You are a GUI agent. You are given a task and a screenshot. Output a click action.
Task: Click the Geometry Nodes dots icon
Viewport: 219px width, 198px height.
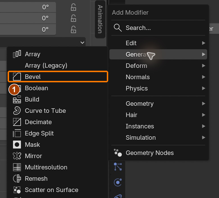coord(118,153)
